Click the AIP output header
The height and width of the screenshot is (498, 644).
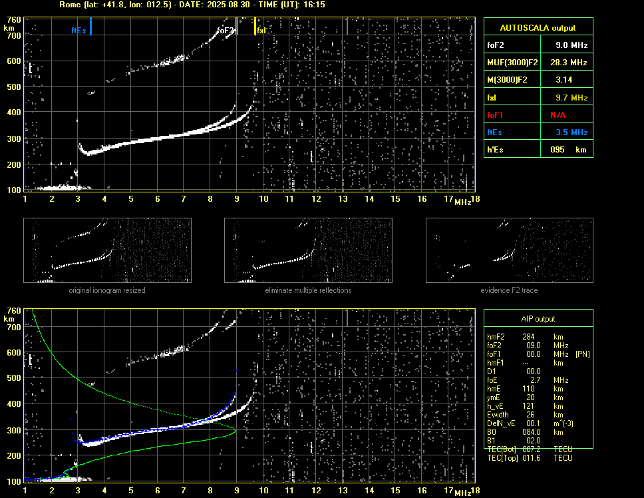538,319
